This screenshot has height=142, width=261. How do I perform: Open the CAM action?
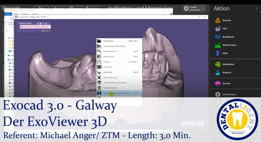221,53
